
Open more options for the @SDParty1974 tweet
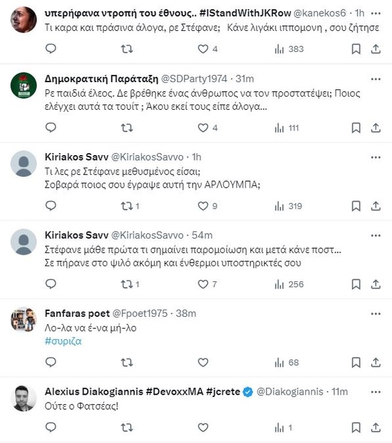(x=375, y=78)
